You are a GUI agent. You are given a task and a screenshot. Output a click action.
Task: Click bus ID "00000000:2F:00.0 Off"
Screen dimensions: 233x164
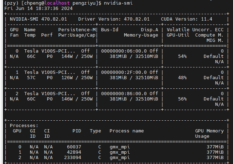click(130, 72)
